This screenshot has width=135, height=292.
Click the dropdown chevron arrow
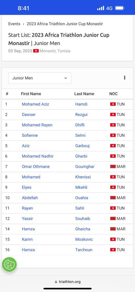(65, 78)
